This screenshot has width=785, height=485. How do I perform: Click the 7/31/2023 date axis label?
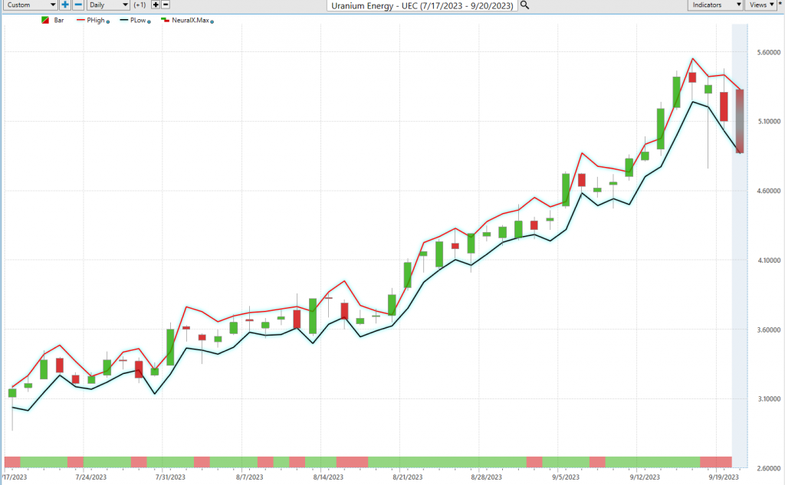coord(170,477)
